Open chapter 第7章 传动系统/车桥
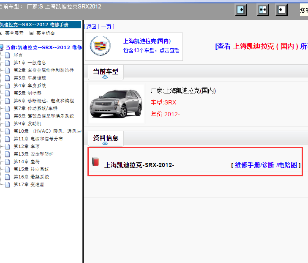Viewport: 308px width, 263px height. (x=35, y=108)
